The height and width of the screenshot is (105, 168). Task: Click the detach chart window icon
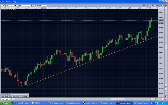tap(166, 6)
